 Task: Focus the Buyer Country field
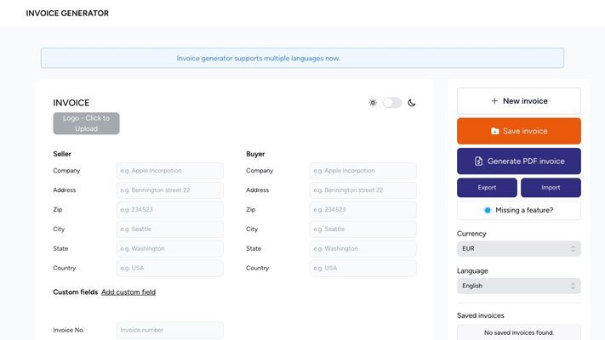pos(363,268)
